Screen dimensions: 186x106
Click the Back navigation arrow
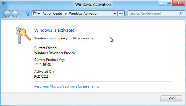[7, 13]
